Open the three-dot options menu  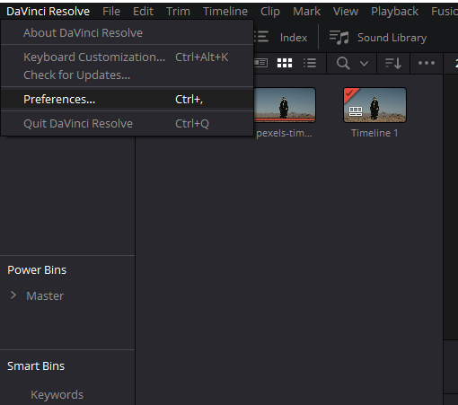(427, 63)
